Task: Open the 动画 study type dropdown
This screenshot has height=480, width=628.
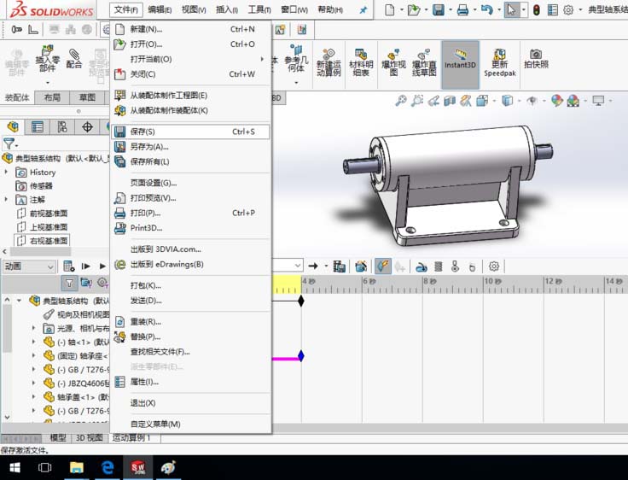Action: (28, 266)
